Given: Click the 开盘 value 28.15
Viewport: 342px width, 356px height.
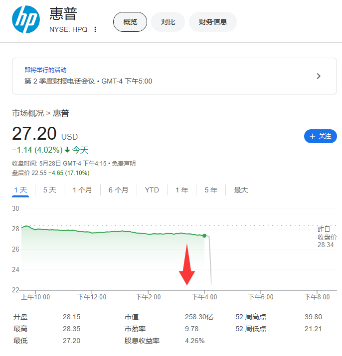Looking at the screenshot, I should point(71,317).
